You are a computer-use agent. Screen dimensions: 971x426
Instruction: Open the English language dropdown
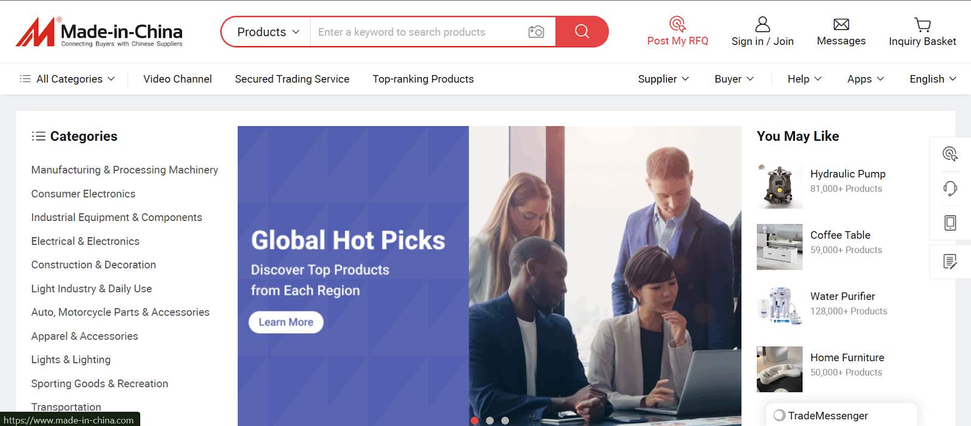933,79
